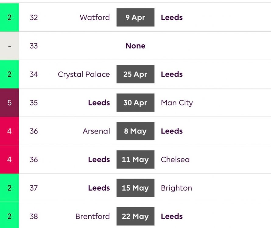Click the grey dash difficulty cell

pyautogui.click(x=9, y=46)
